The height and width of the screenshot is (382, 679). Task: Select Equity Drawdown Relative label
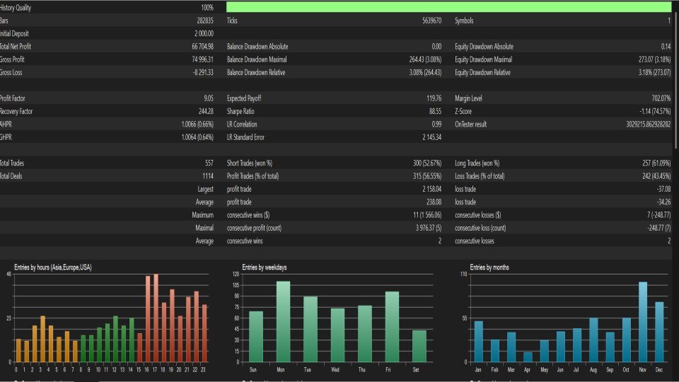(x=482, y=72)
